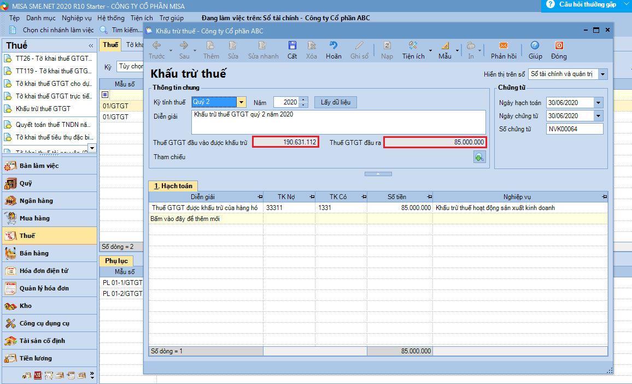
Task: Open the Tiền lương module
Action: pos(50,358)
